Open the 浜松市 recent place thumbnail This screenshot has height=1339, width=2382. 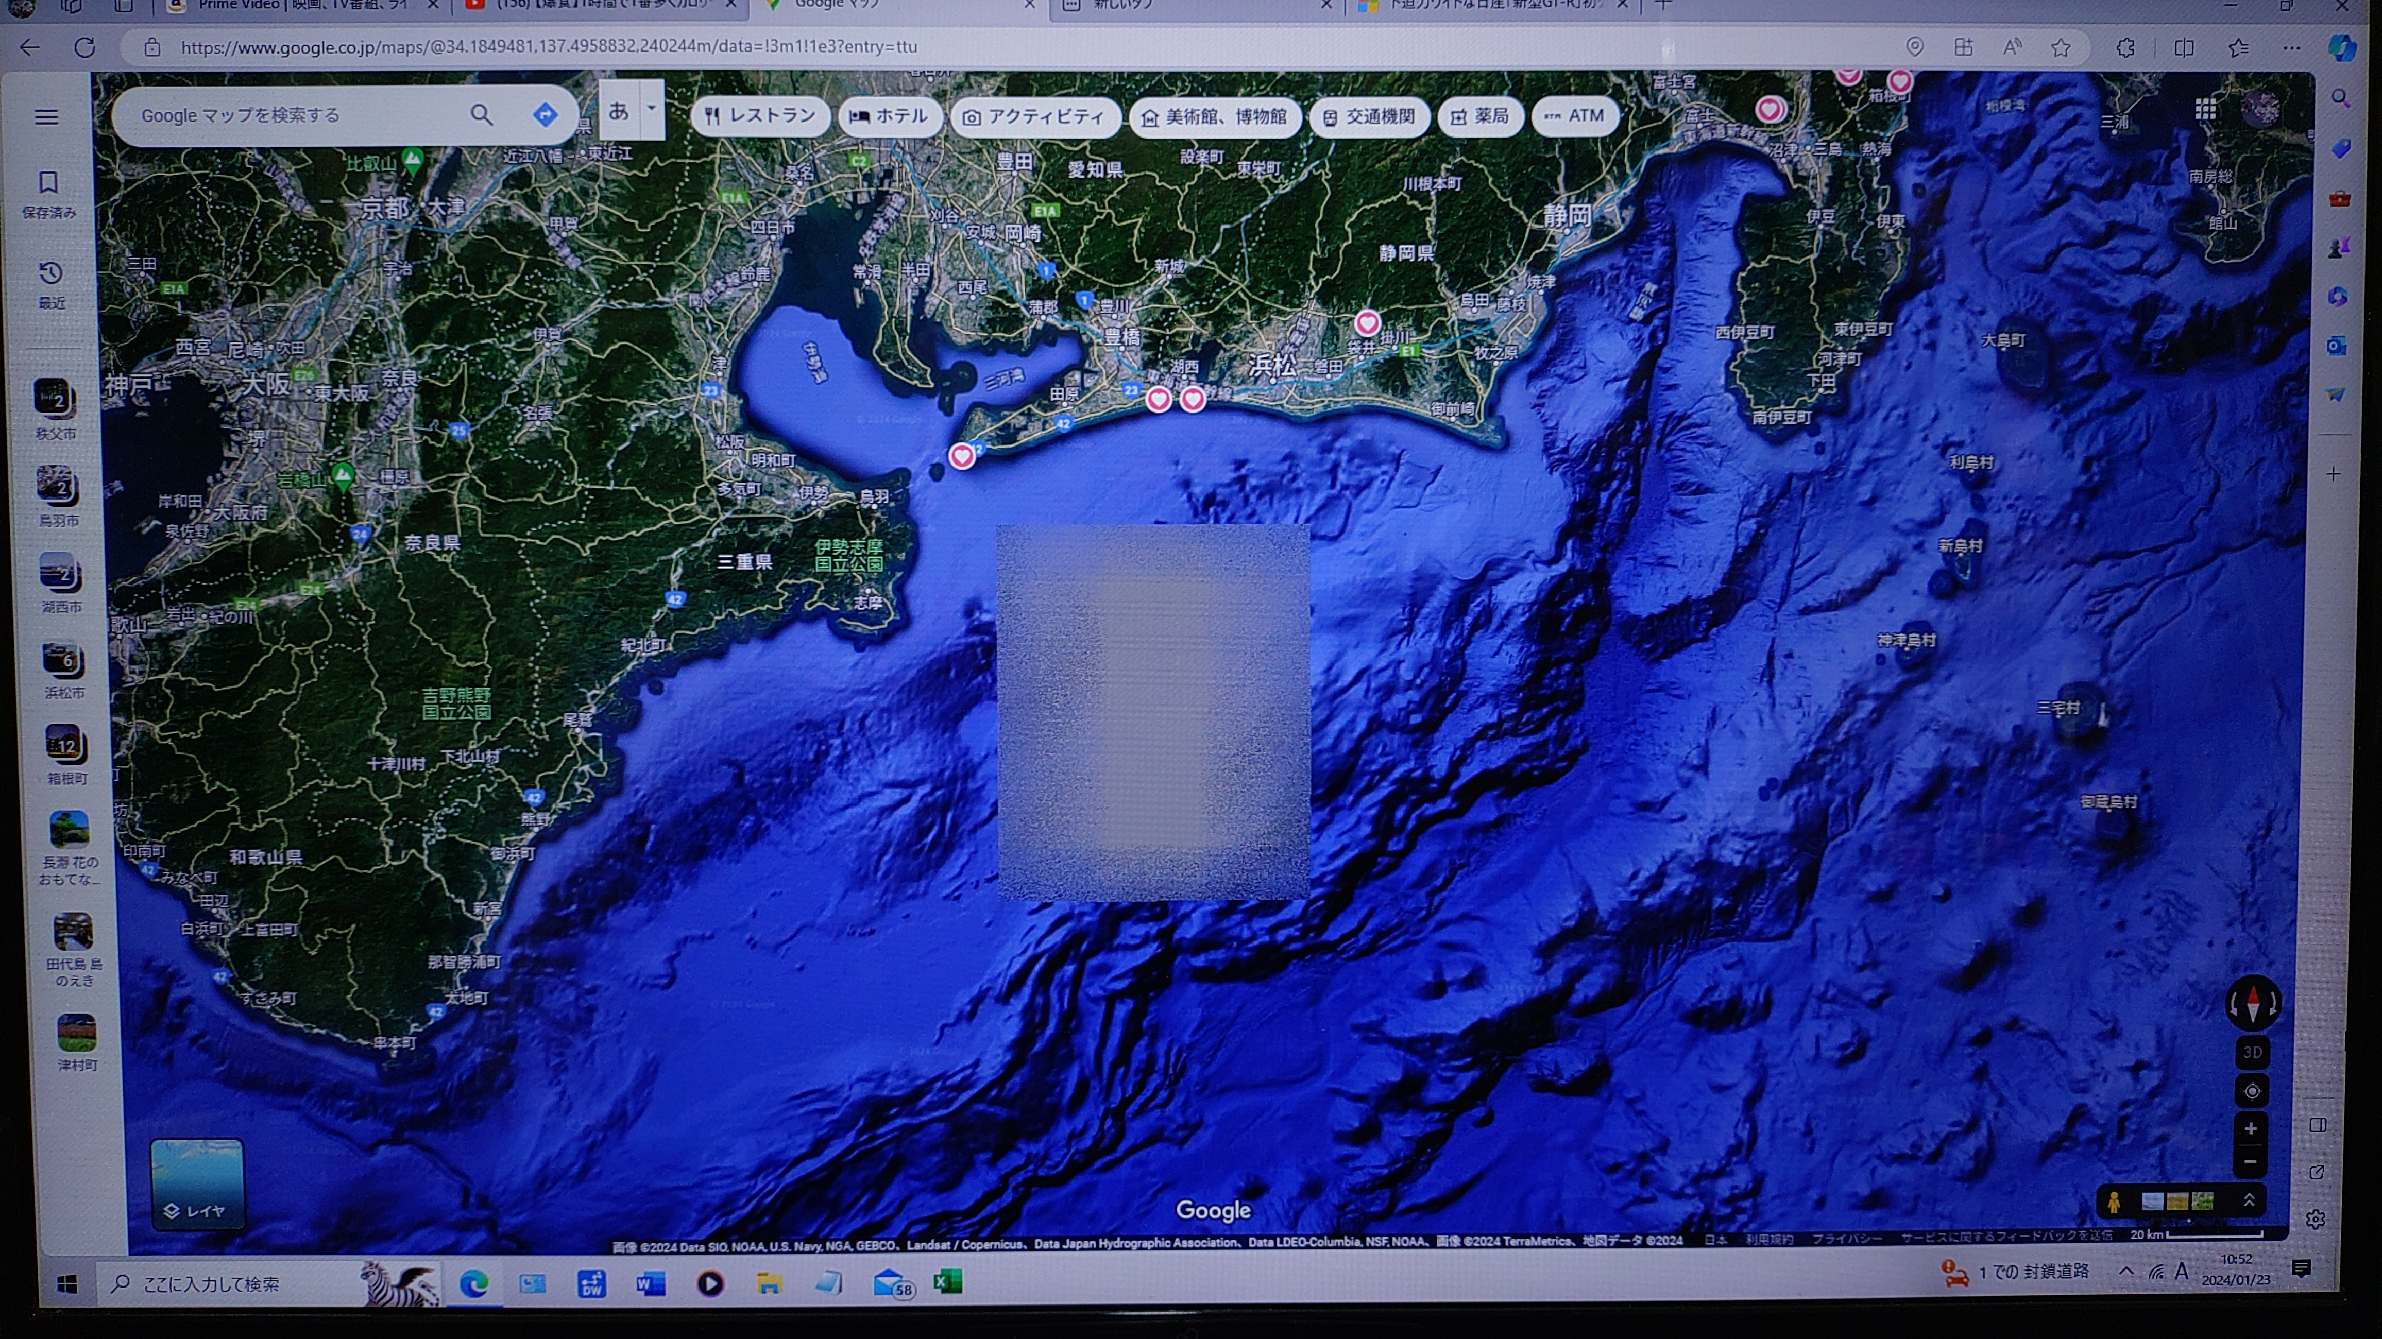[64, 669]
